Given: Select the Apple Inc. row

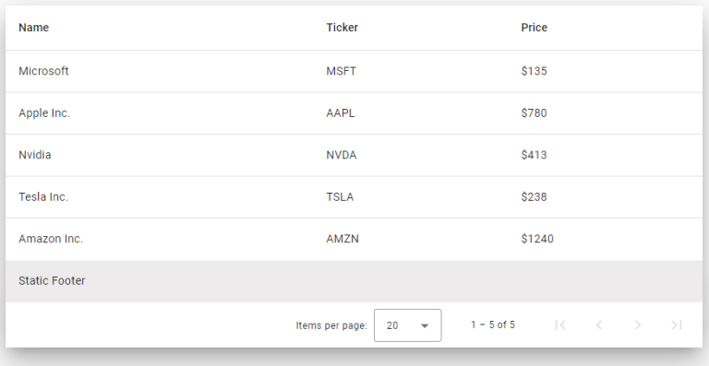Looking at the screenshot, I should [354, 113].
